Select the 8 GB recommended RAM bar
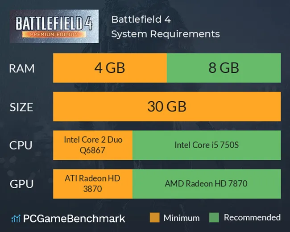 pyautogui.click(x=224, y=68)
